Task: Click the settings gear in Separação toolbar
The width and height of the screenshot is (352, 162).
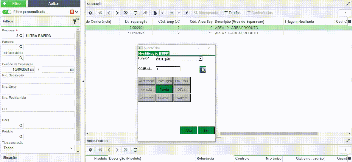Action: (x=90, y=13)
